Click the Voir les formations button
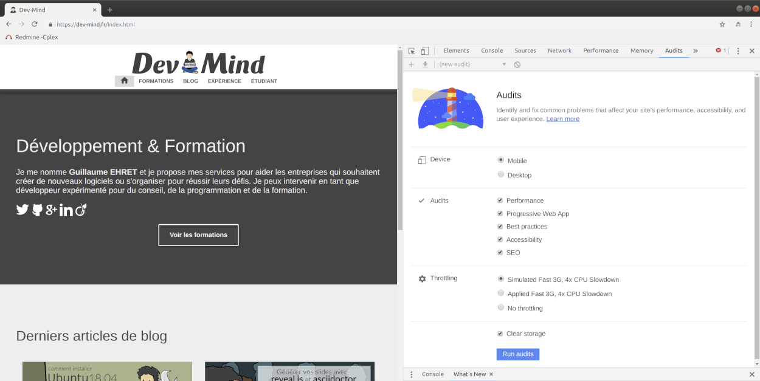Viewport: 760px width, 381px height. click(198, 235)
